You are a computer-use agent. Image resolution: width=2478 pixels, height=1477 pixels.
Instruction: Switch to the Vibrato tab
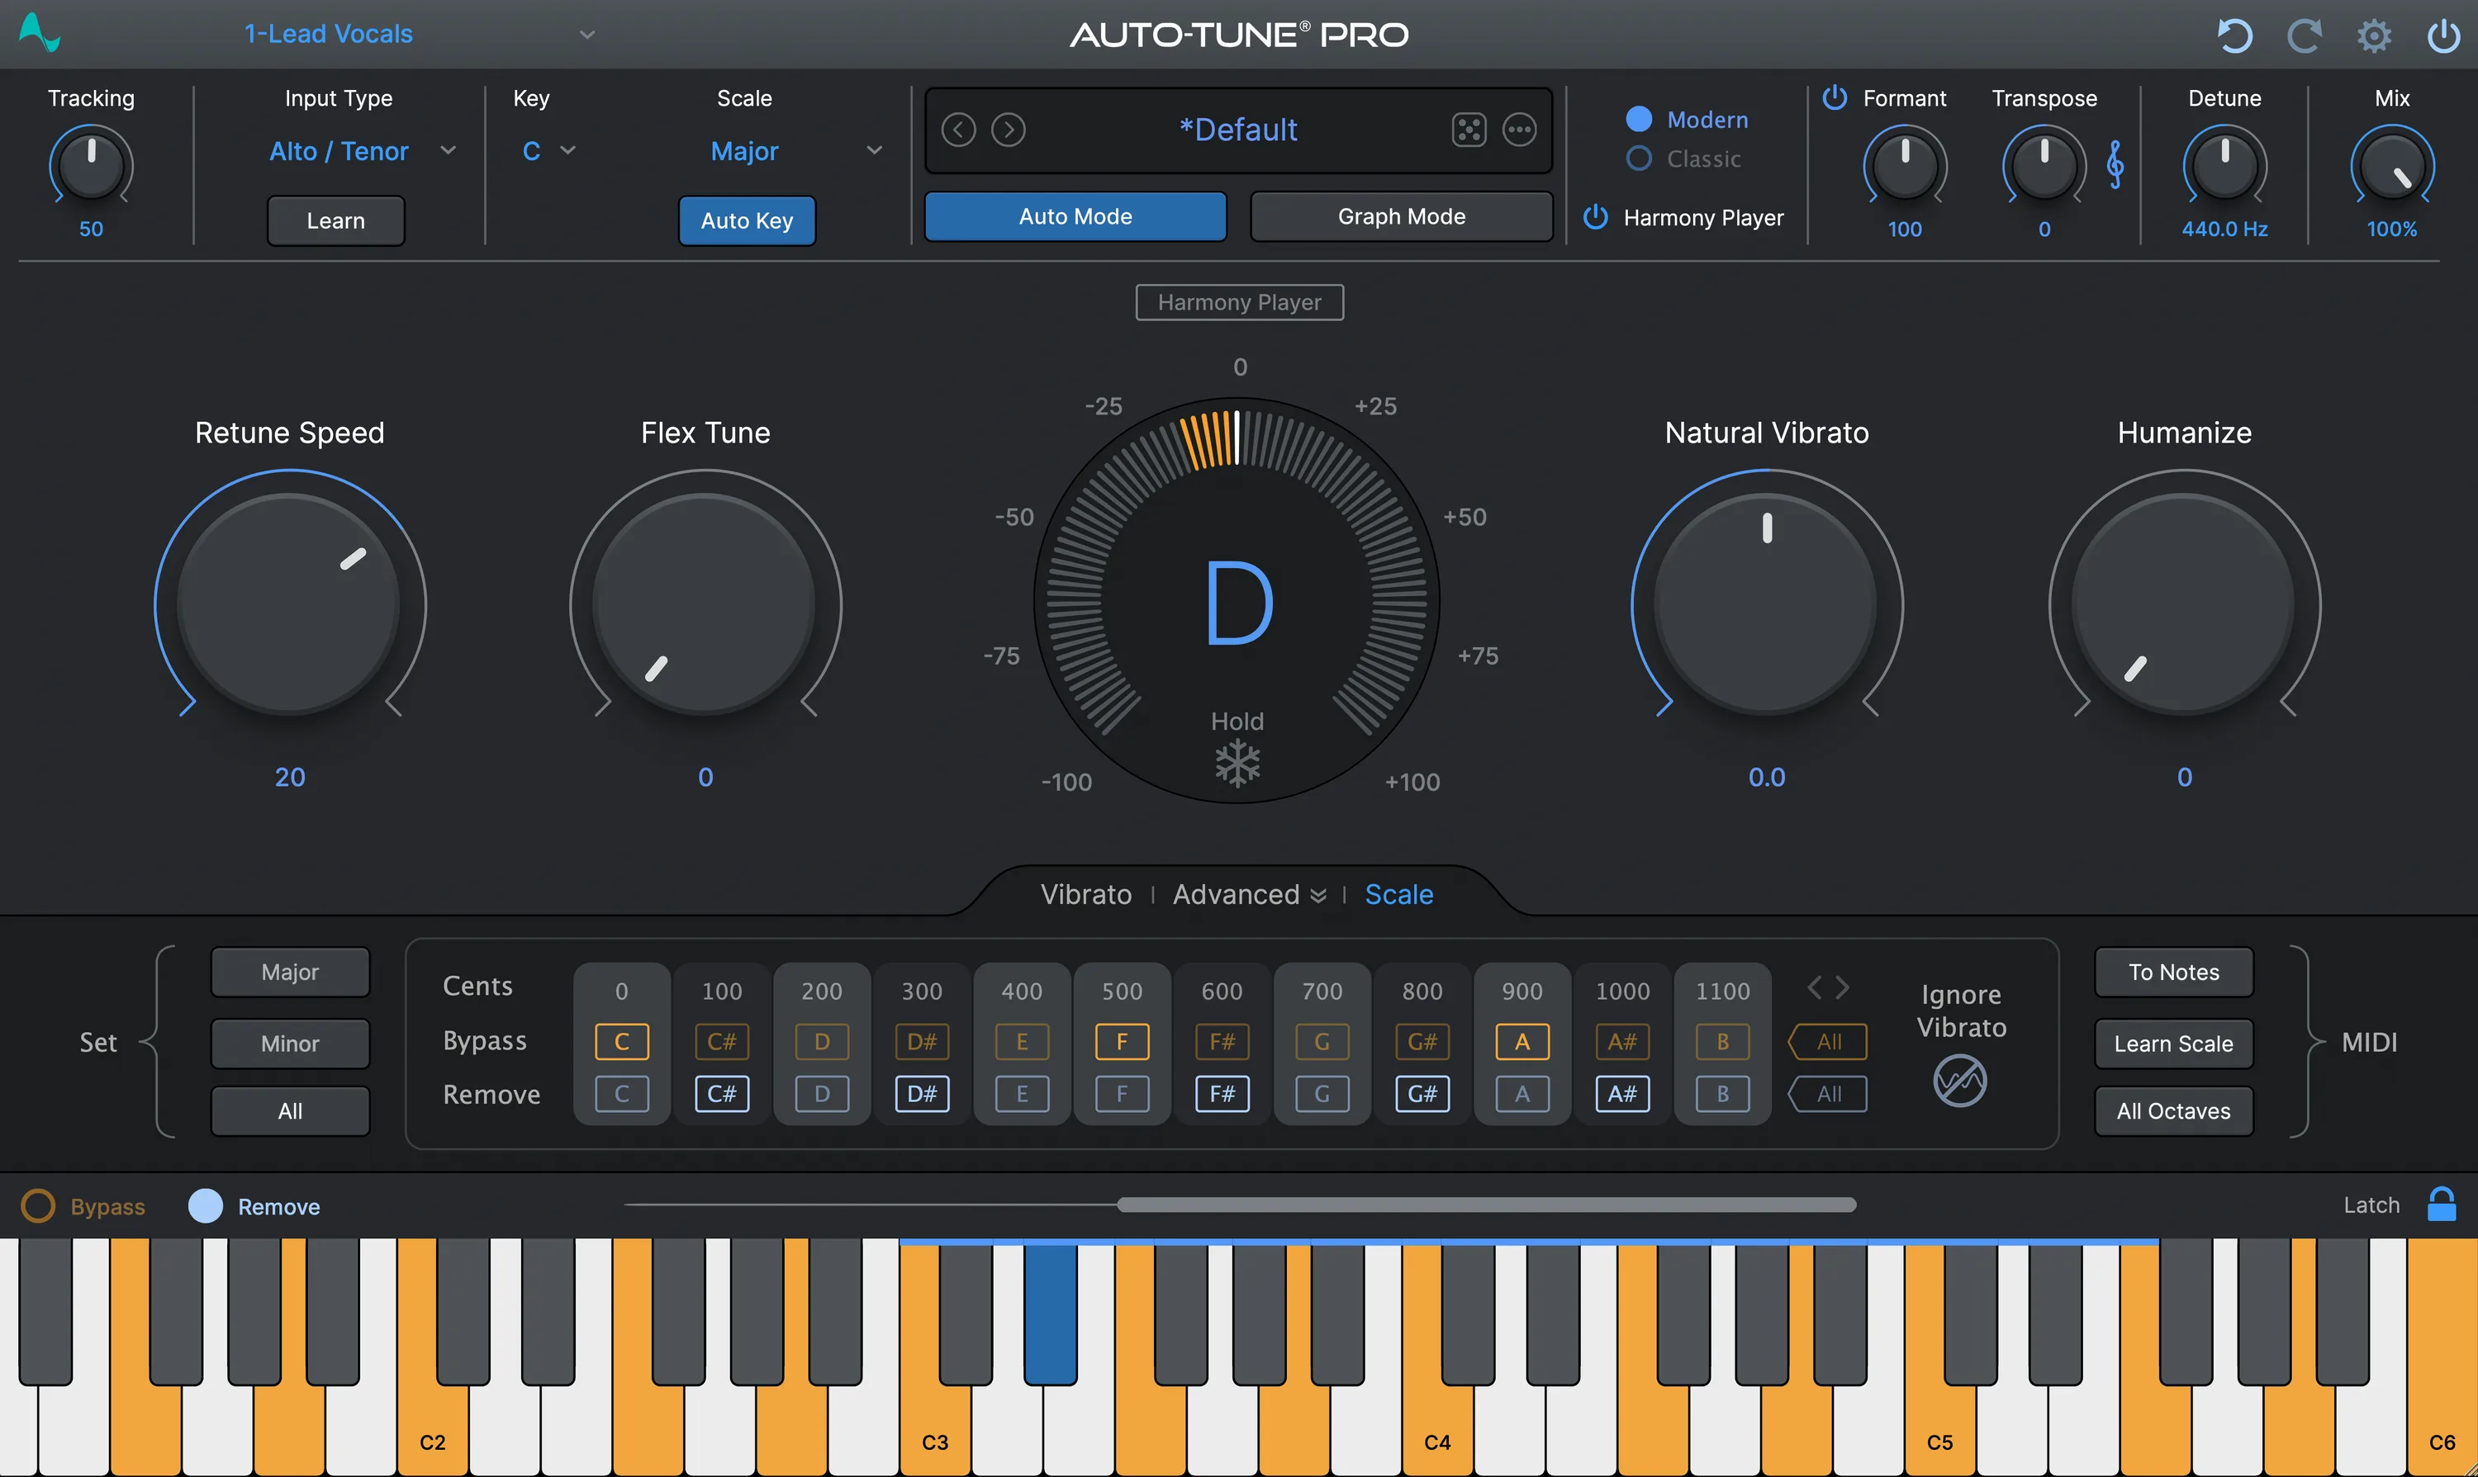coord(1086,894)
